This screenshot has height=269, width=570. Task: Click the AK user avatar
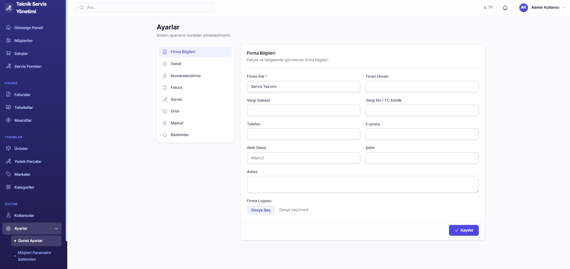(523, 7)
